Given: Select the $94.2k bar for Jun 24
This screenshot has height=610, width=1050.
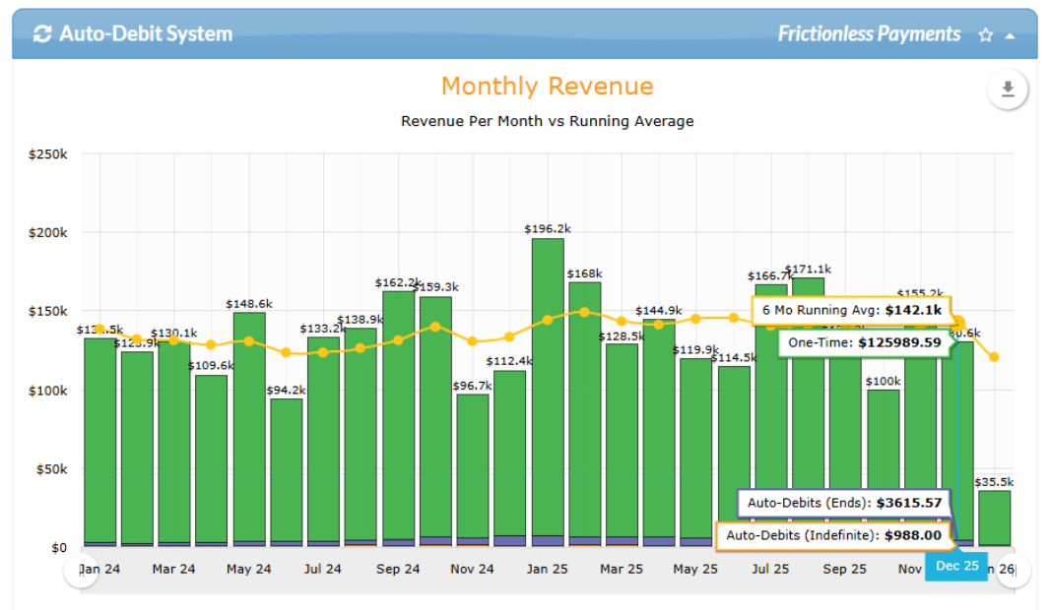Looking at the screenshot, I should pyautogui.click(x=287, y=472).
